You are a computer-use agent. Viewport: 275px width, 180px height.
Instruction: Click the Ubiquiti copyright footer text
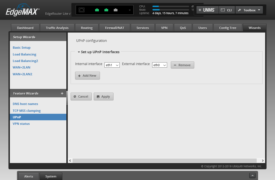click(231, 166)
